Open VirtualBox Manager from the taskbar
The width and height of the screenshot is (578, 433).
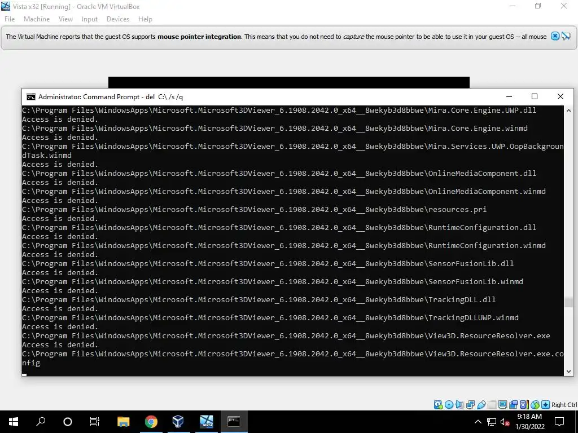coord(178,422)
